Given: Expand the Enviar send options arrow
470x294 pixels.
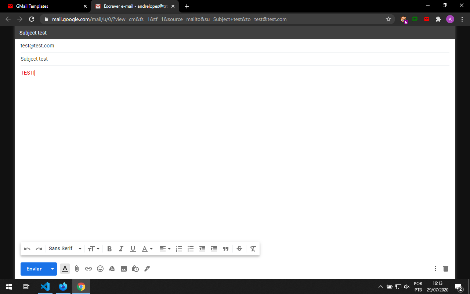Looking at the screenshot, I should (53, 269).
